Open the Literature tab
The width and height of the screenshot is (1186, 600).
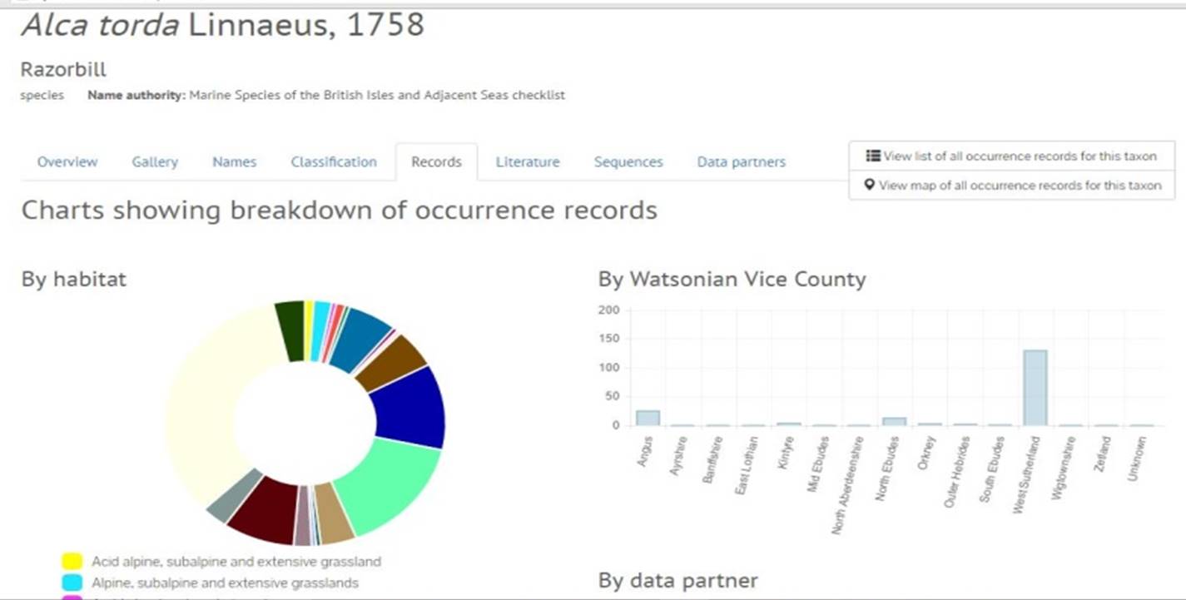(x=527, y=162)
